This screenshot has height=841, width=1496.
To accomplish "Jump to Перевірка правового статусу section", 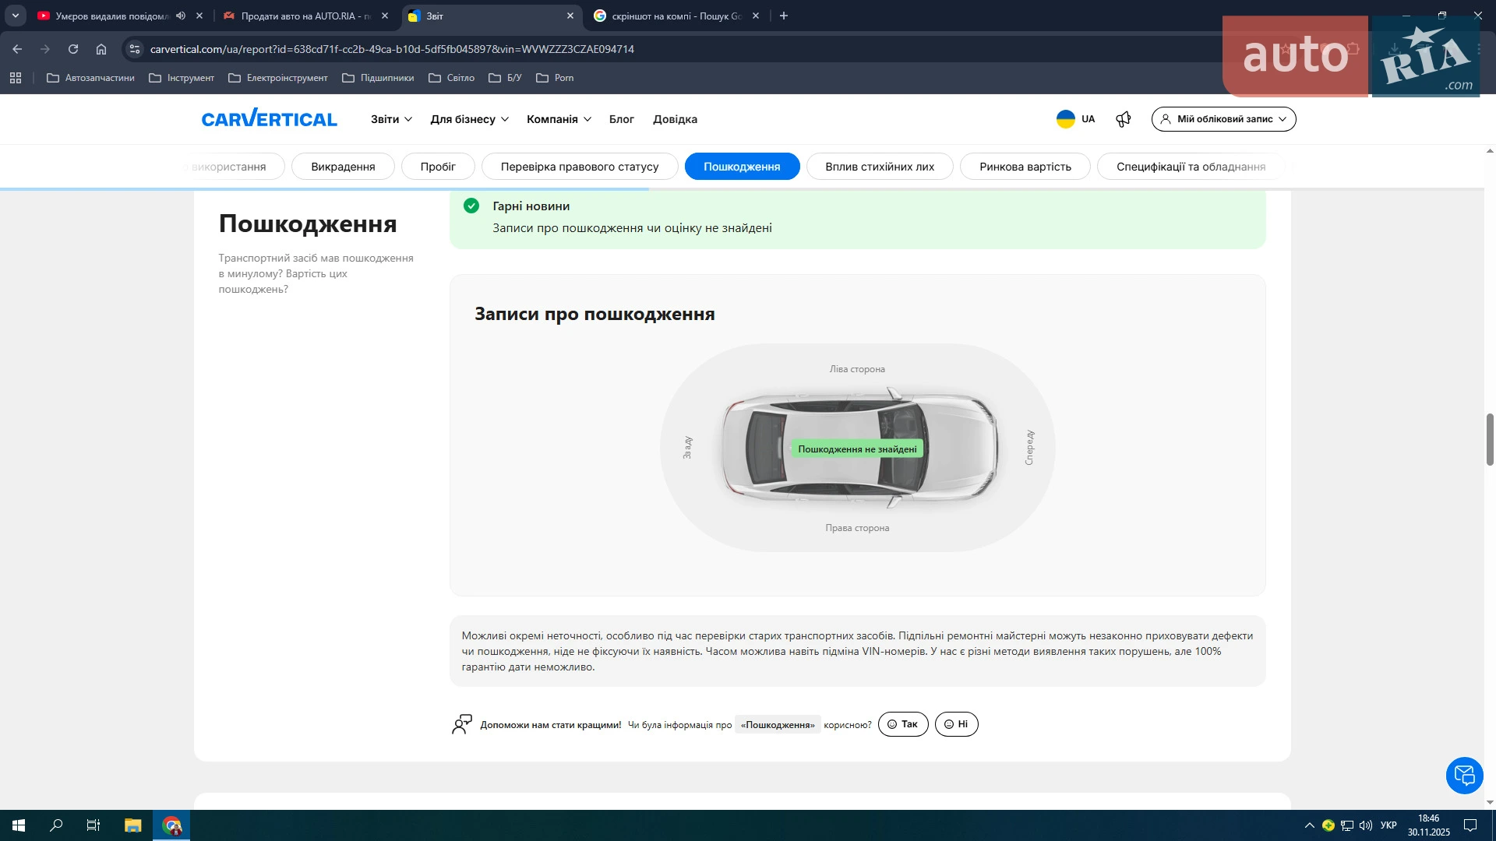I will click(580, 167).
